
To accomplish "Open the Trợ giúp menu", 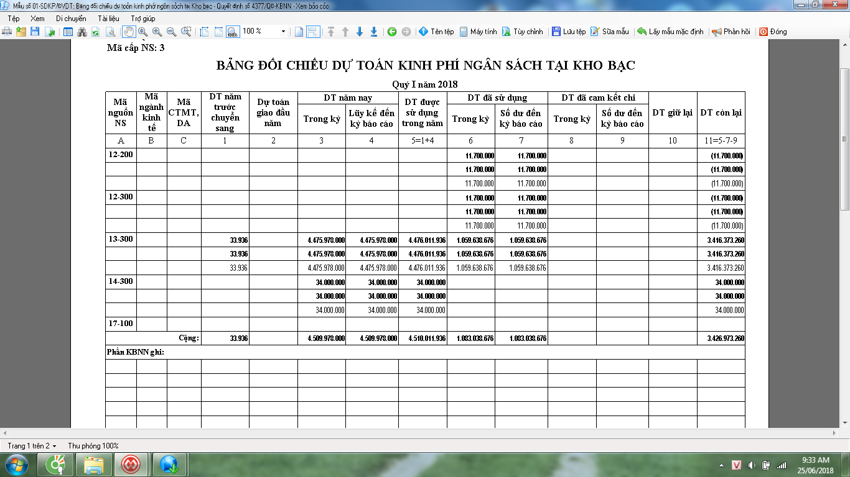I will point(143,19).
